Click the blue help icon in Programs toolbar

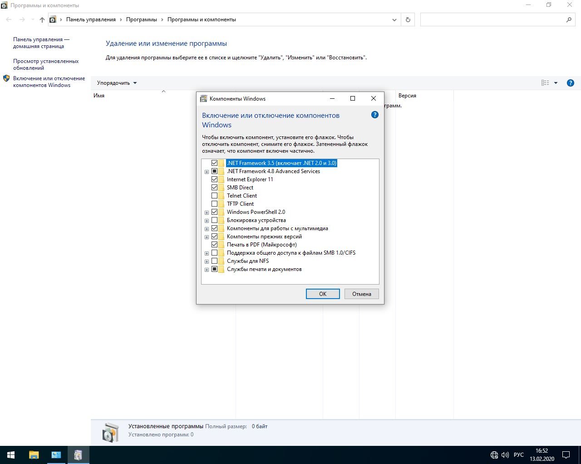[x=571, y=83]
